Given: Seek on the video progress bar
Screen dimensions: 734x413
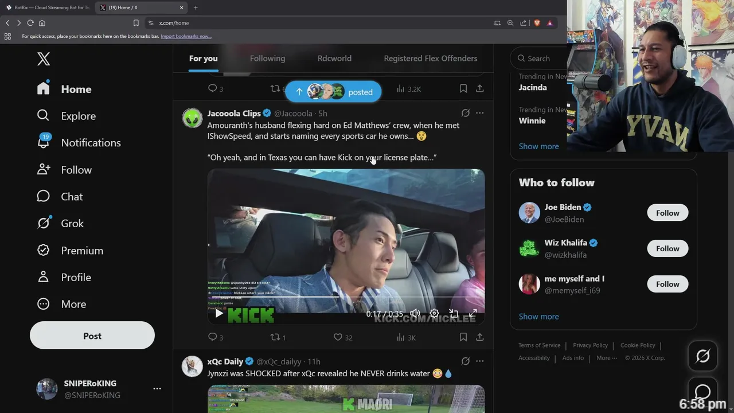Looking at the screenshot, I should coord(346,297).
